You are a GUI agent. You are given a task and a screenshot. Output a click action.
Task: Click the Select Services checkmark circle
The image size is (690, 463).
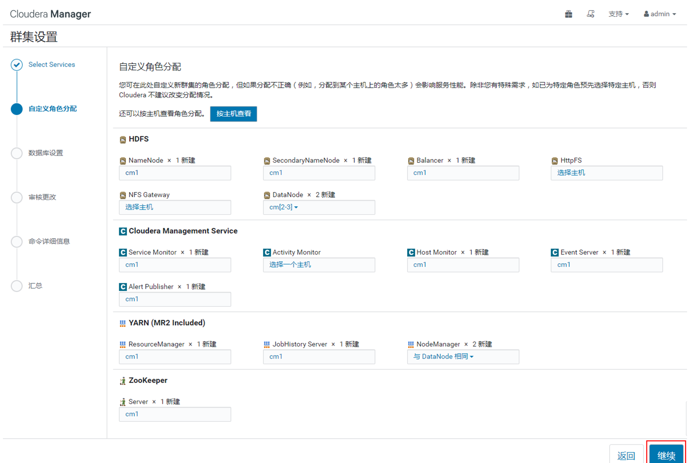pos(17,65)
